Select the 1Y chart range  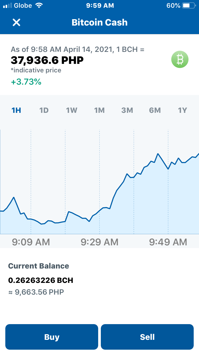click(x=183, y=110)
